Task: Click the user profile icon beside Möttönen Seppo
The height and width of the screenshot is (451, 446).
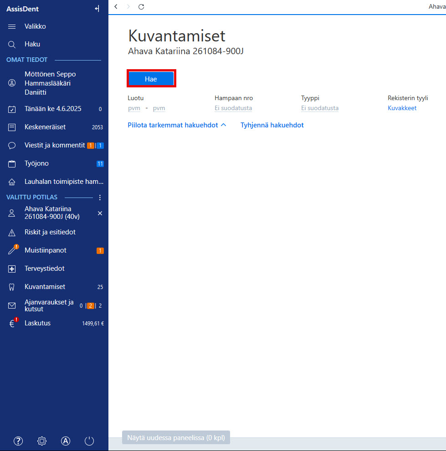Action: [x=12, y=83]
